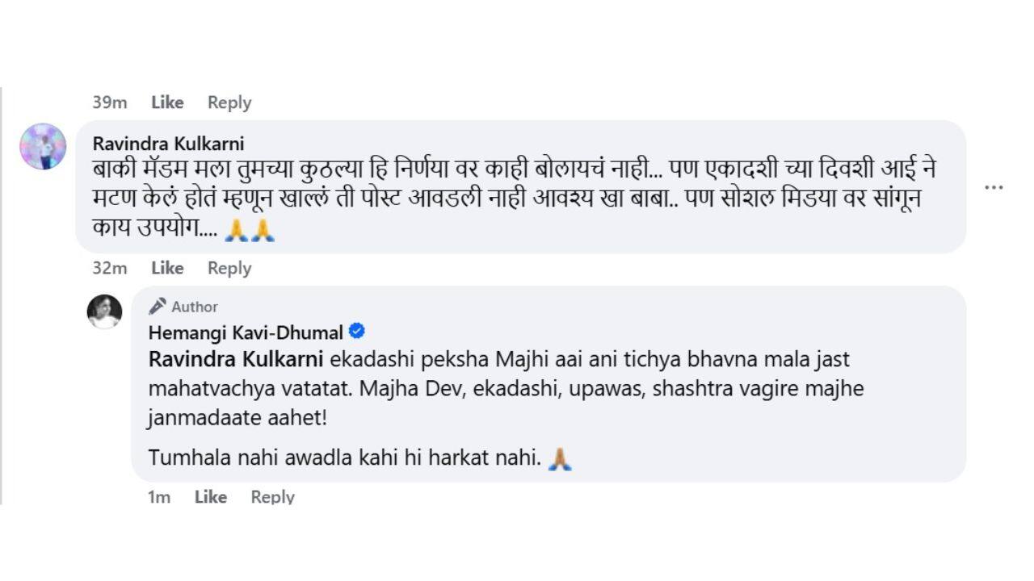The width and height of the screenshot is (1034, 581).
Task: Click the Author label above the reply
Action: (194, 307)
